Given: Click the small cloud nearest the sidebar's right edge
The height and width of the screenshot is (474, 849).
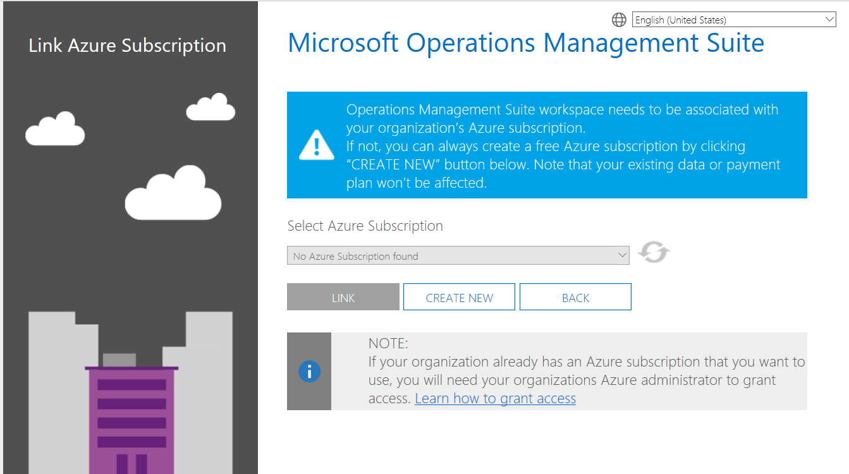Looking at the screenshot, I should click(x=211, y=108).
